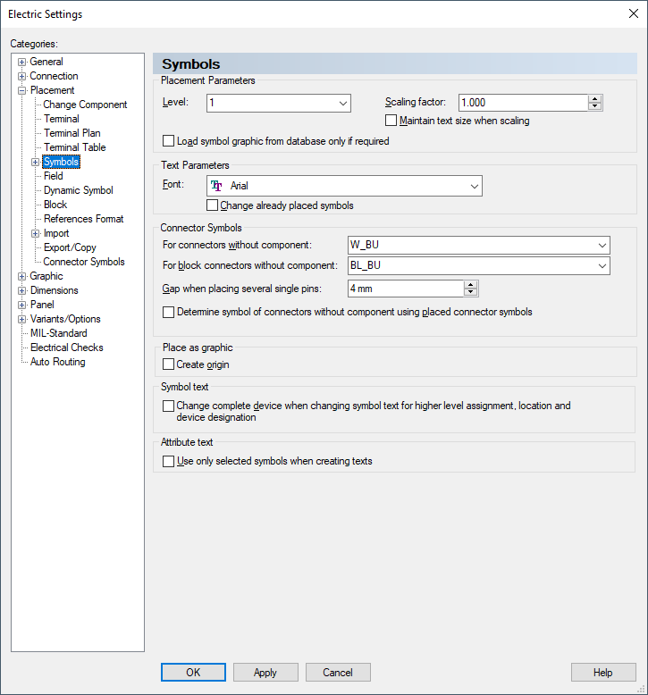Open the Electrical Checks category

(x=67, y=347)
